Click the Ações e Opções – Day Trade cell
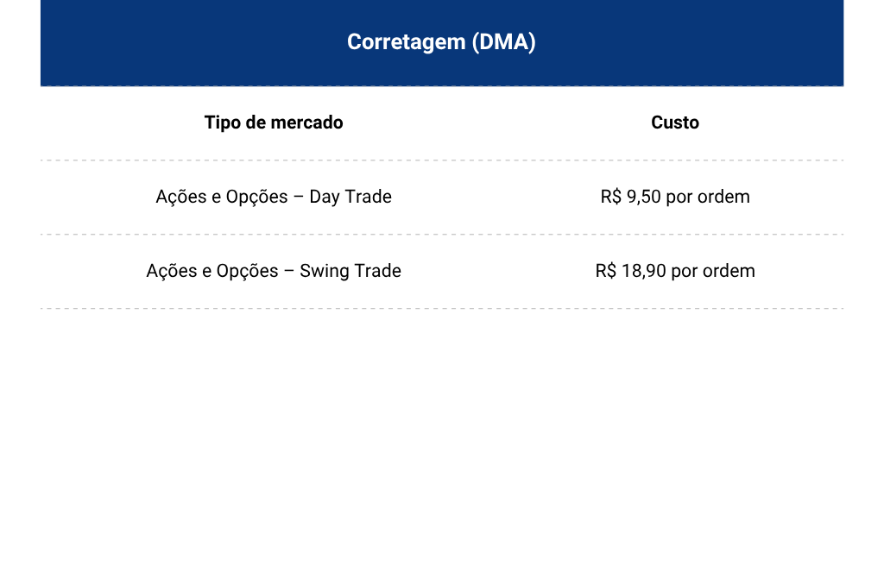This screenshot has height=584, width=884. pos(274,197)
